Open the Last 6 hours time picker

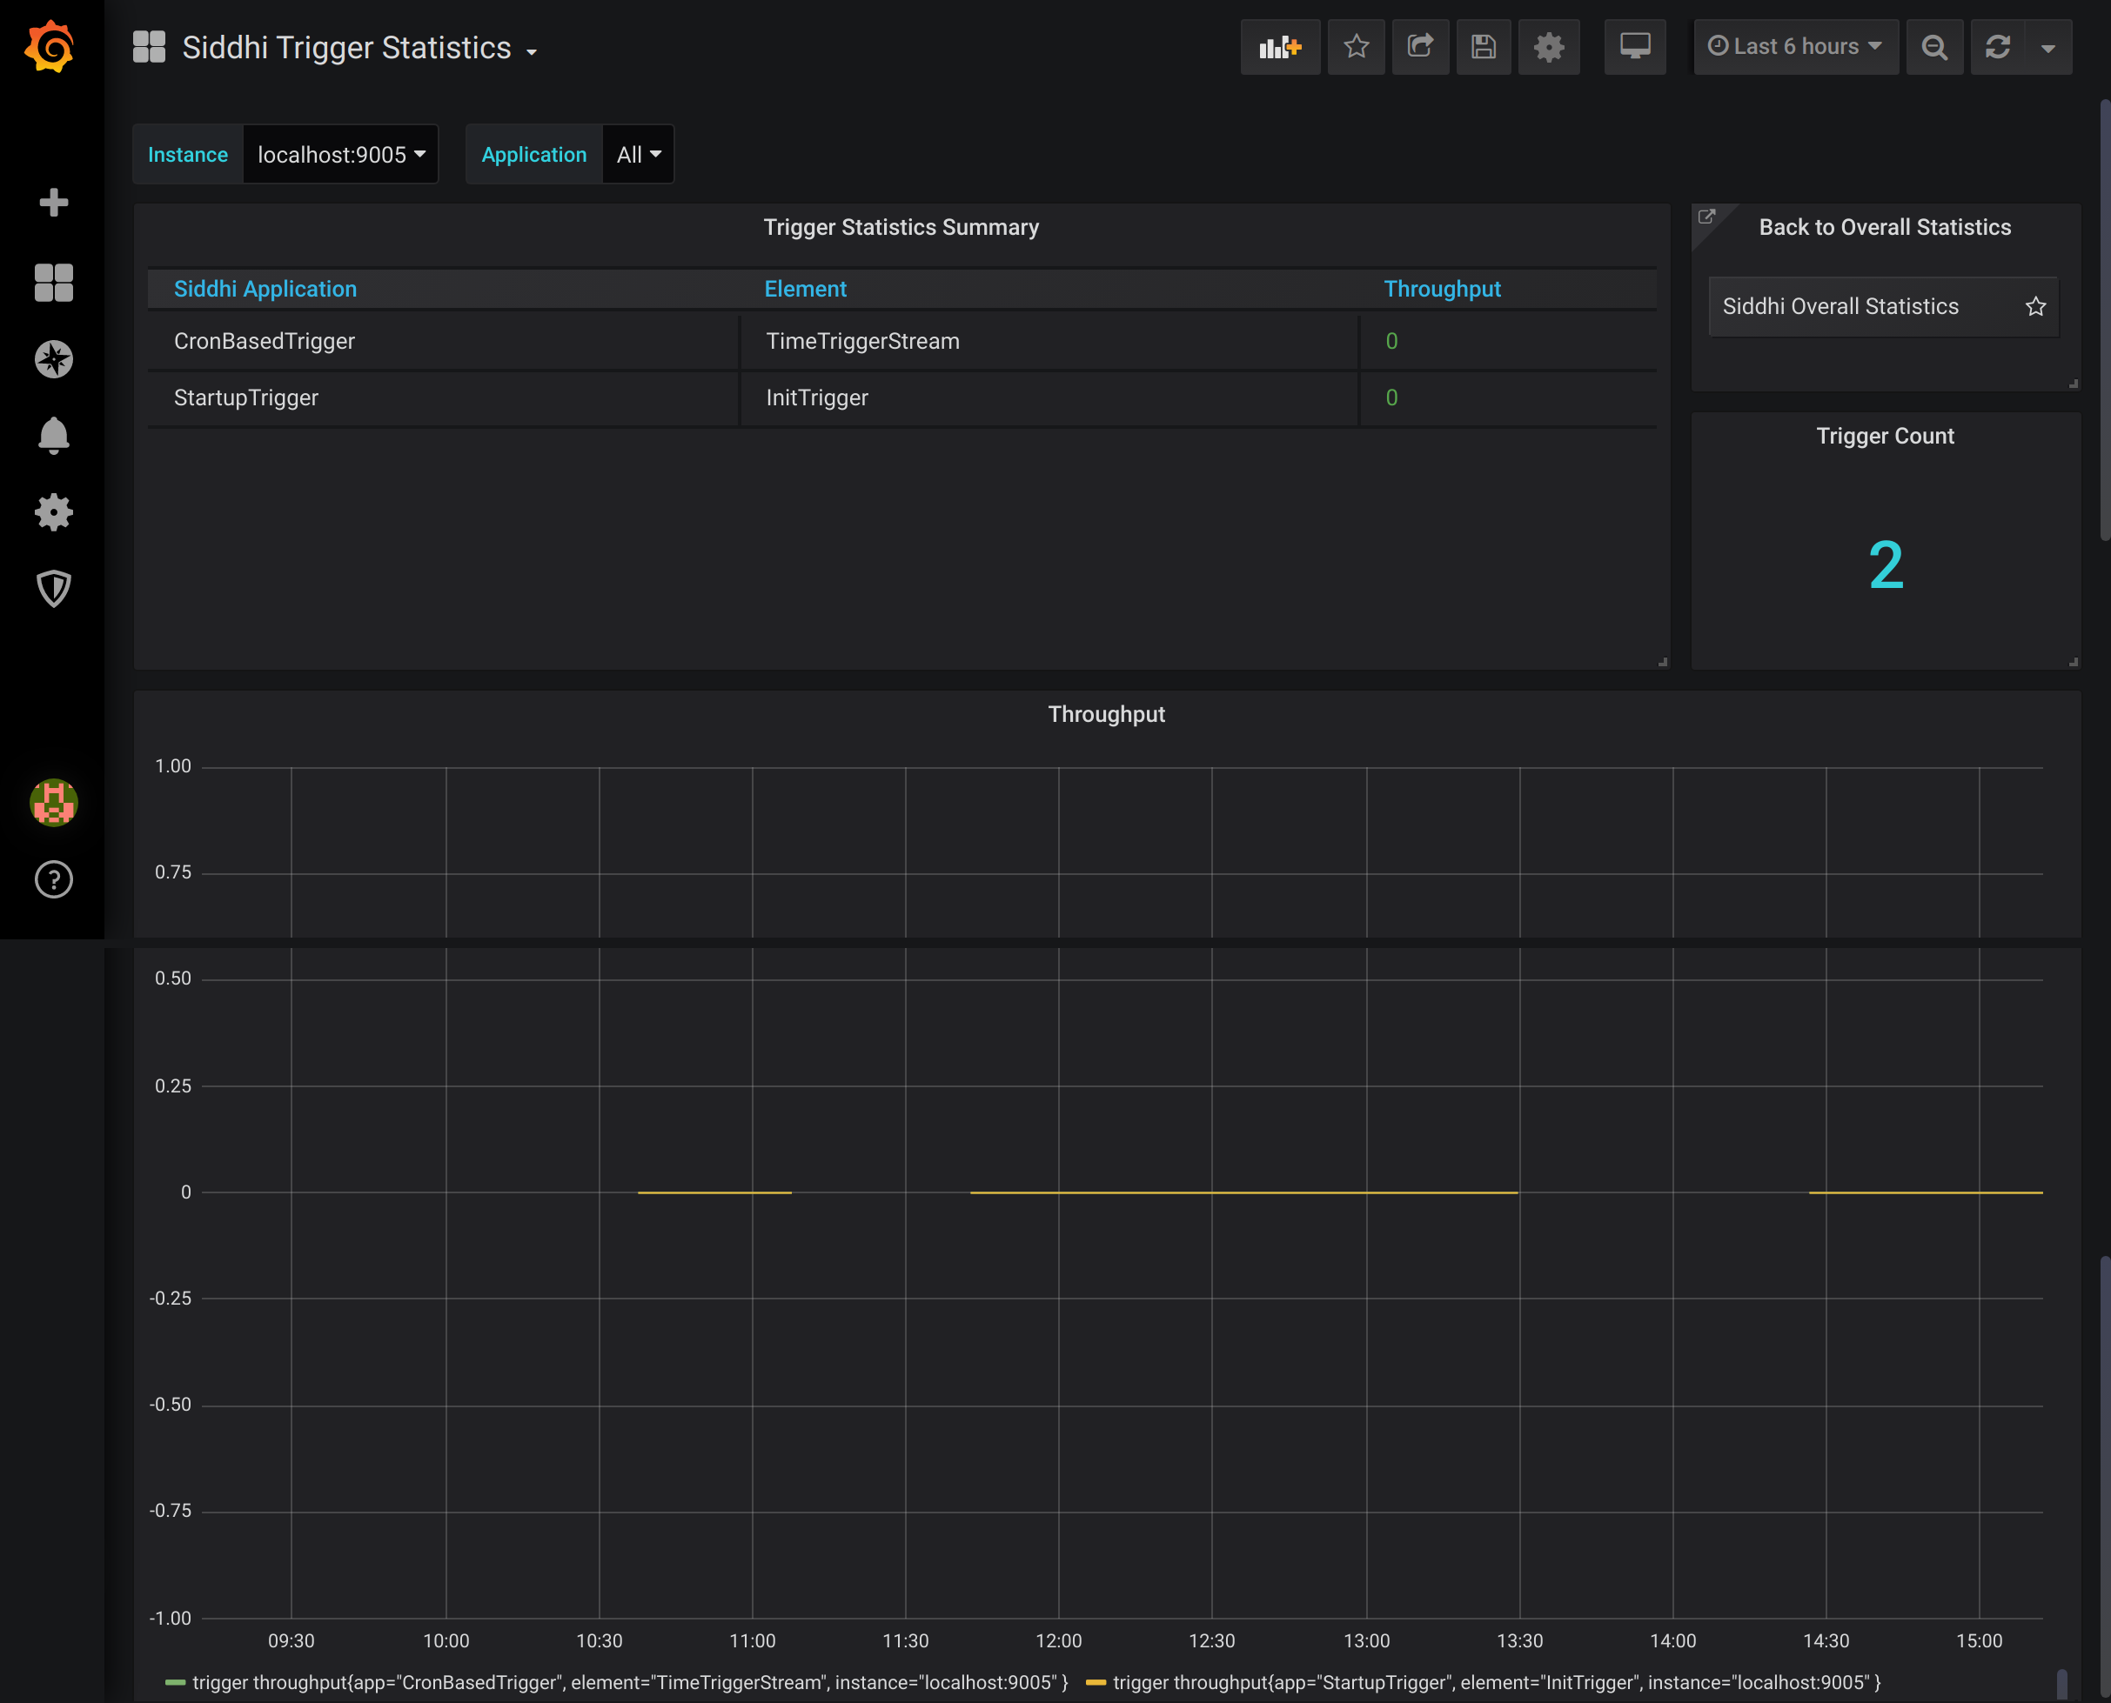coord(1796,46)
